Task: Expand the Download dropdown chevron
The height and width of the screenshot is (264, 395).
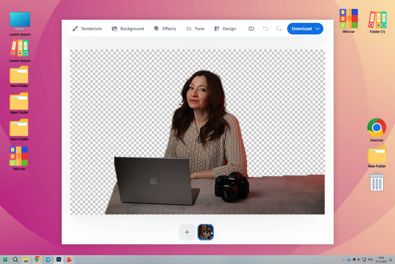Action: [x=318, y=29]
